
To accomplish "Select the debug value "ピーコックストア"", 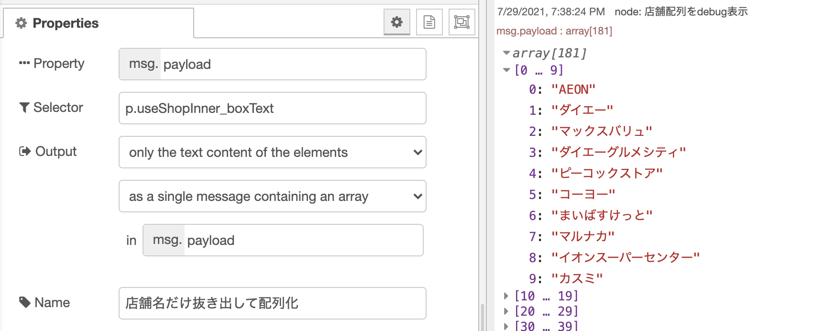I will pos(607,174).
